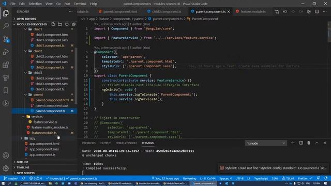331x186 pixels.
Task: Expand the Open Editors section
Action: [26, 19]
